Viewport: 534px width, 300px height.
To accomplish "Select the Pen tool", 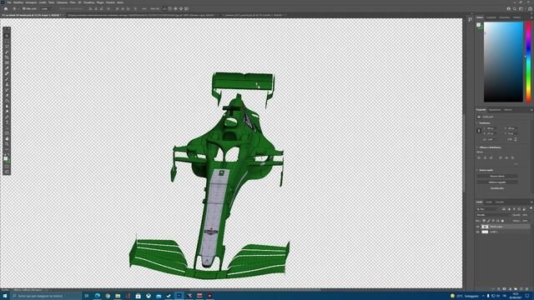I will pyautogui.click(x=7, y=117).
